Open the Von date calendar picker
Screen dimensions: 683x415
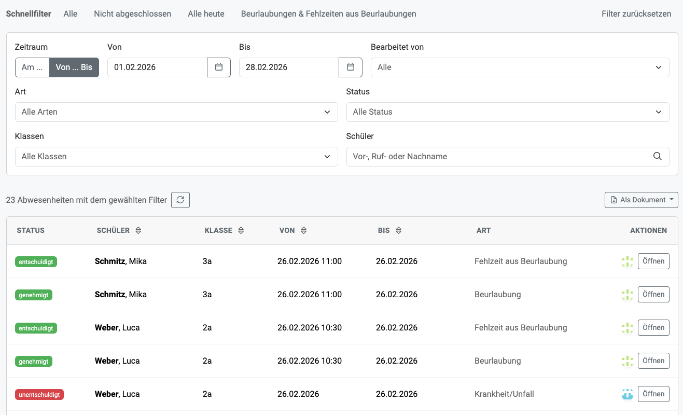[x=219, y=67]
